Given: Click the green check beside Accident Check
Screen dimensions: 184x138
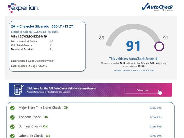Looking at the screenshot, I should point(12,117).
